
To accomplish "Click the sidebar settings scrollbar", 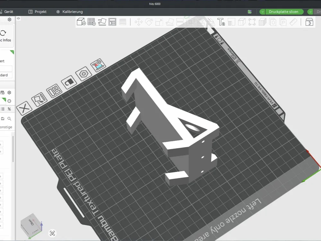I will pos(13,149).
